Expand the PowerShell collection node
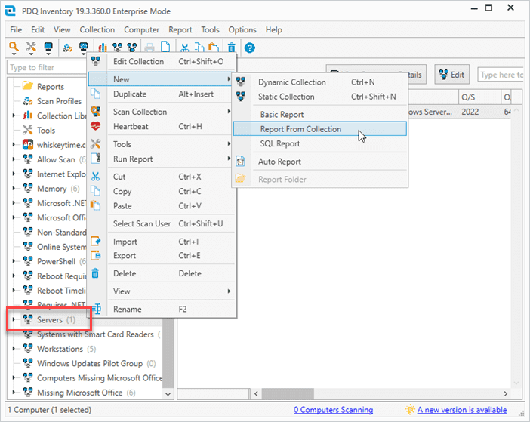The width and height of the screenshot is (530, 422). point(14,261)
